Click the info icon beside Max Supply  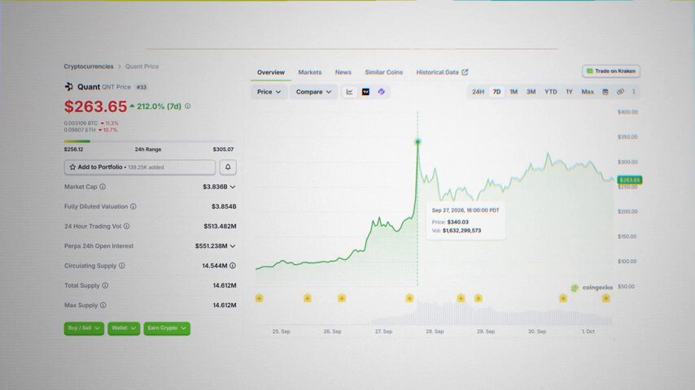coord(103,305)
